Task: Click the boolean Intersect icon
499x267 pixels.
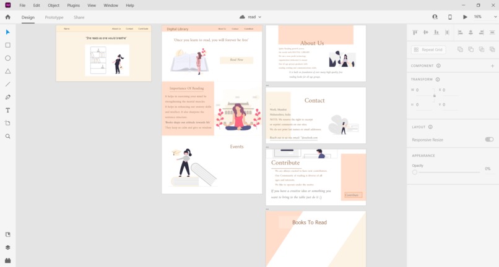Action: pyautogui.click(x=482, y=49)
